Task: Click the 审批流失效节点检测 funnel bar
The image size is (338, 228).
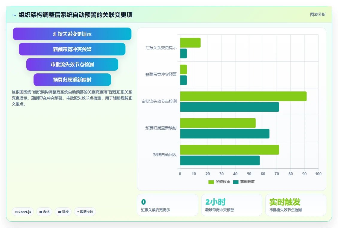Action: point(72,64)
